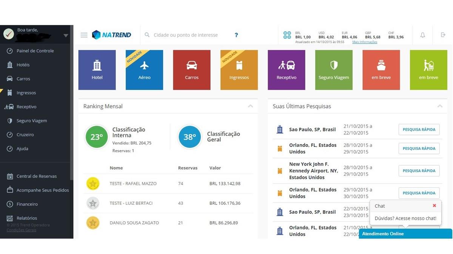This screenshot has height=254, width=453.
Task: Choose the Ingressos tickets tile
Action: pyautogui.click(x=239, y=70)
